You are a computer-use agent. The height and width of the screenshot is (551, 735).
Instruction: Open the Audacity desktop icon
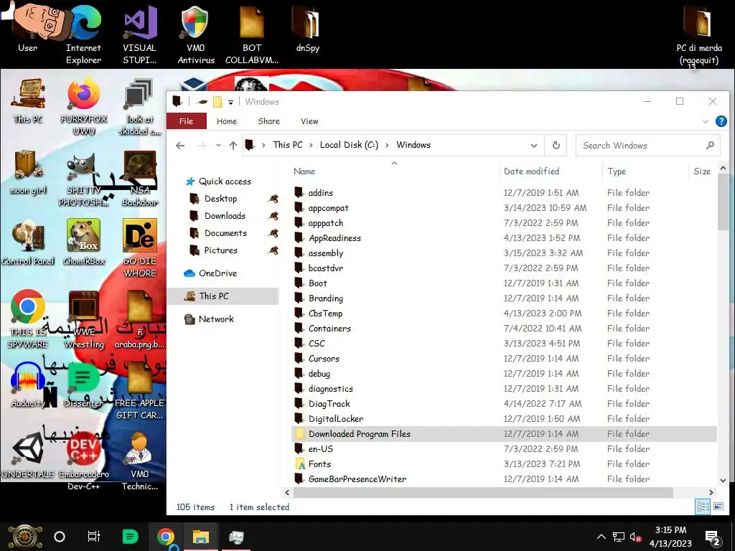[28, 385]
